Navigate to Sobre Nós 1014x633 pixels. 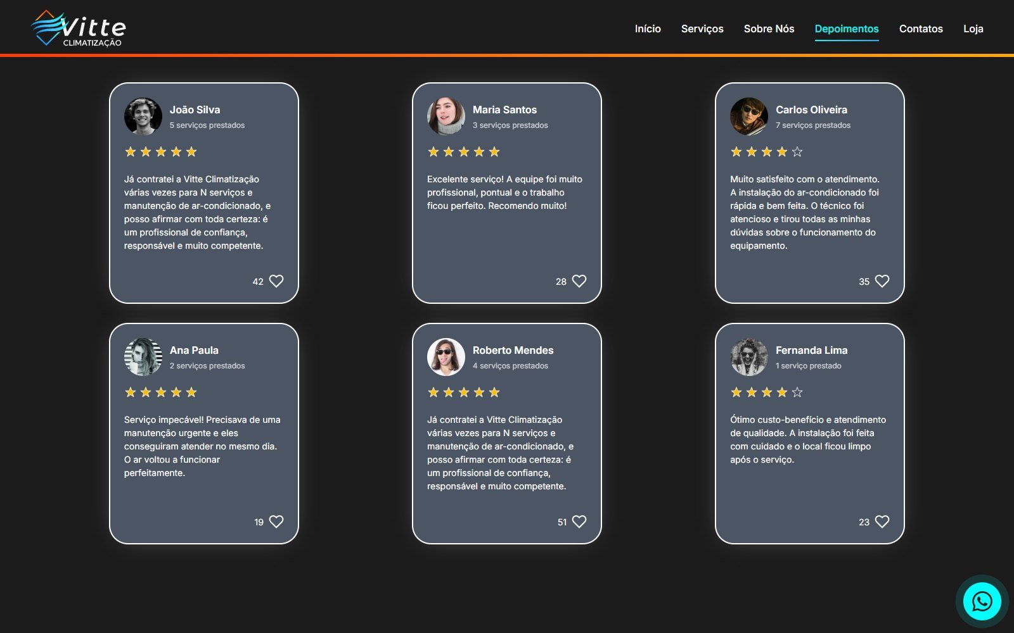[x=769, y=28]
